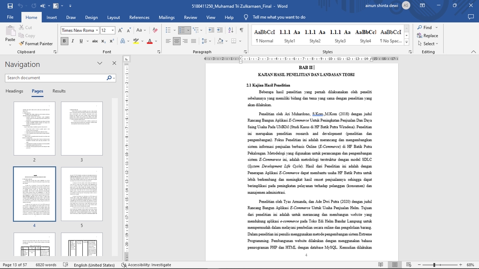Viewport: 479px width, 269px height.
Task: Open Navigation pane task options arrow
Action: (100, 63)
